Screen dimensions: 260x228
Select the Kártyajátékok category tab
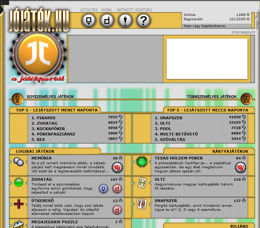click(x=230, y=151)
